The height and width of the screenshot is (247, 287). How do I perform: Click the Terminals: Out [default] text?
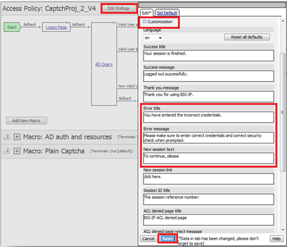point(111,151)
